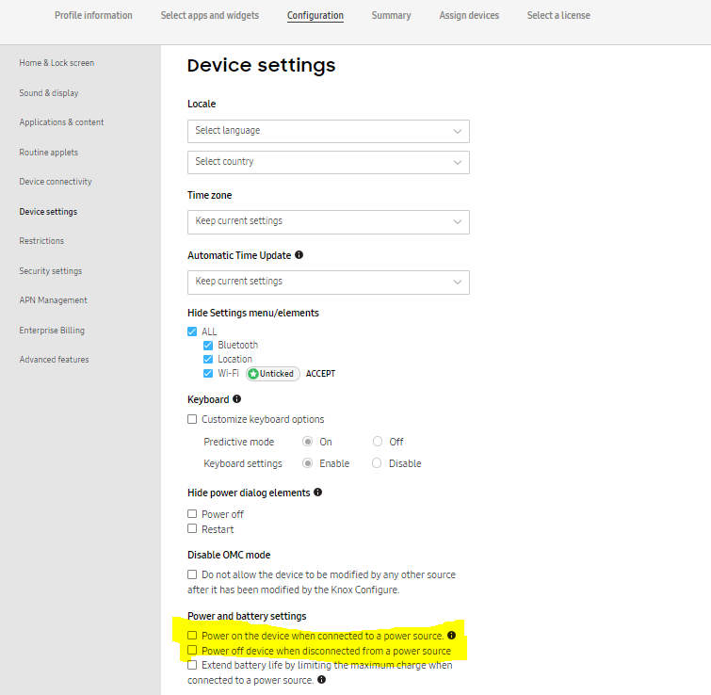Click info icon next to Automatic Time Update
Viewport: 711px width, 695px height.
299,255
